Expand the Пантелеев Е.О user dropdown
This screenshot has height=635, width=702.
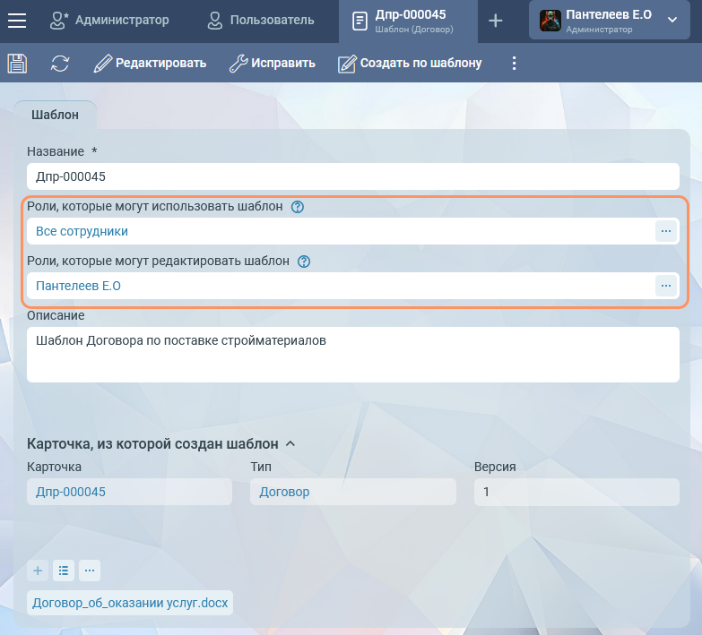coord(672,21)
